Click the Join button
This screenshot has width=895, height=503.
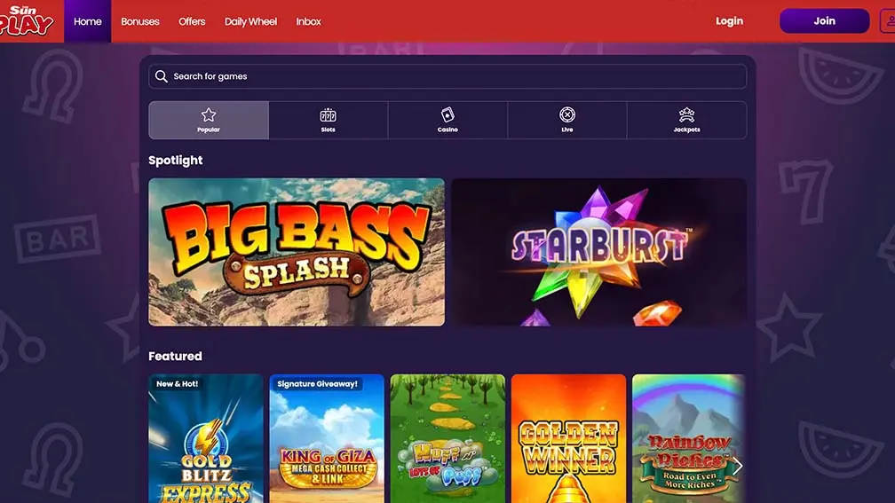tap(824, 21)
